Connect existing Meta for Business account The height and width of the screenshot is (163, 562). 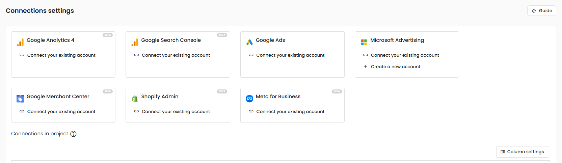[290, 112]
